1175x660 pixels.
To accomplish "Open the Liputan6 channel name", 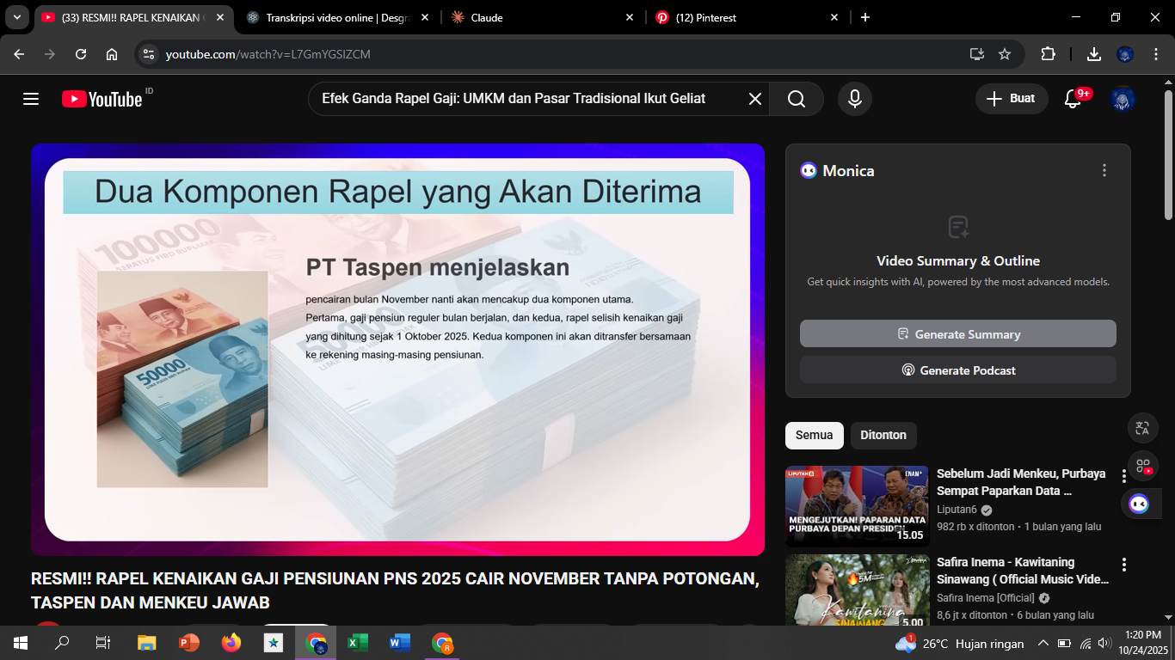I will [x=957, y=510].
